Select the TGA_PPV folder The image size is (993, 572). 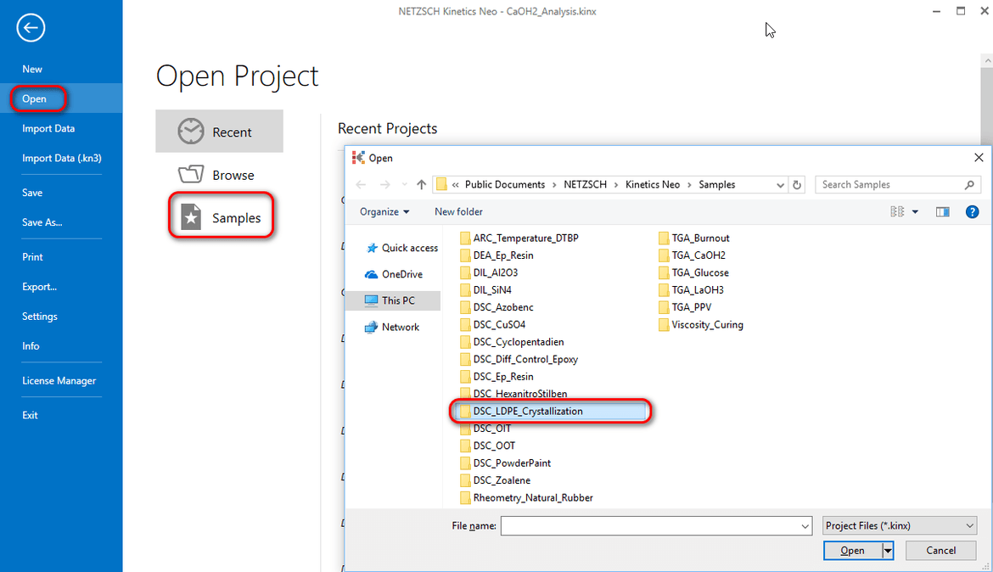coord(685,307)
